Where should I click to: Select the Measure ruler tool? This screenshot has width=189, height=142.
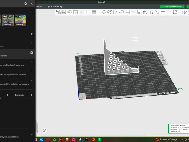(163, 12)
